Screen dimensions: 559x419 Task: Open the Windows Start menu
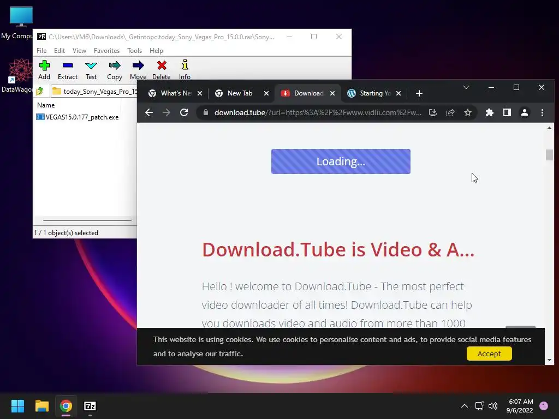click(x=17, y=406)
